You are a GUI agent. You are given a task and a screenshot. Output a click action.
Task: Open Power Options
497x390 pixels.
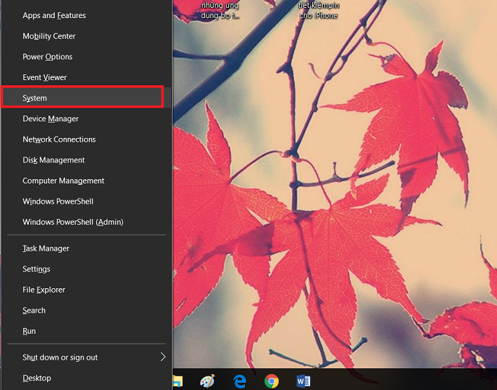48,57
